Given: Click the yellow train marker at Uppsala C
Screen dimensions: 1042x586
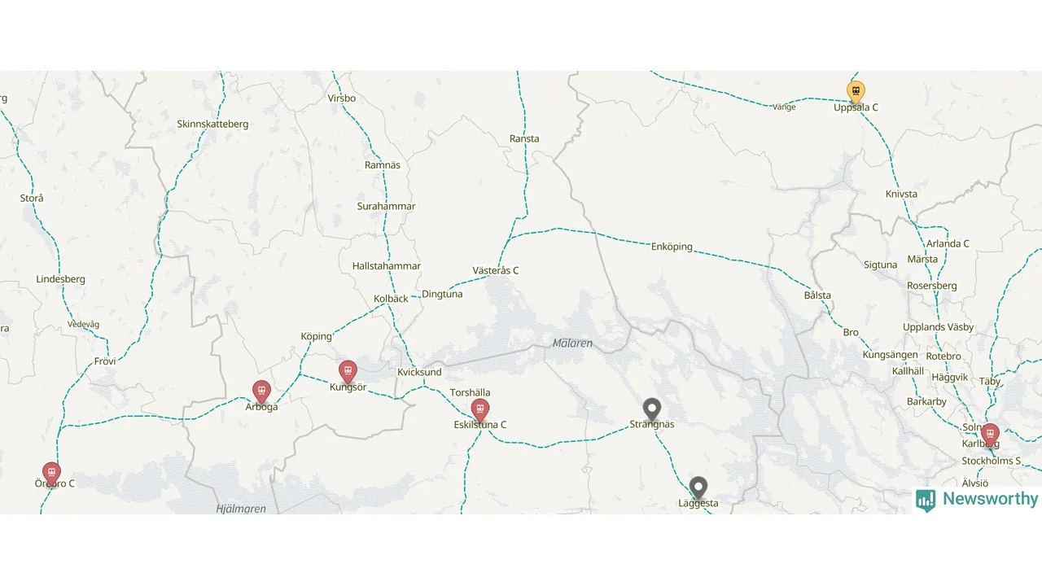Looking at the screenshot, I should pyautogui.click(x=856, y=92).
